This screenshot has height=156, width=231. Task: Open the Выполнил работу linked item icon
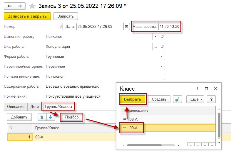tap(162, 36)
